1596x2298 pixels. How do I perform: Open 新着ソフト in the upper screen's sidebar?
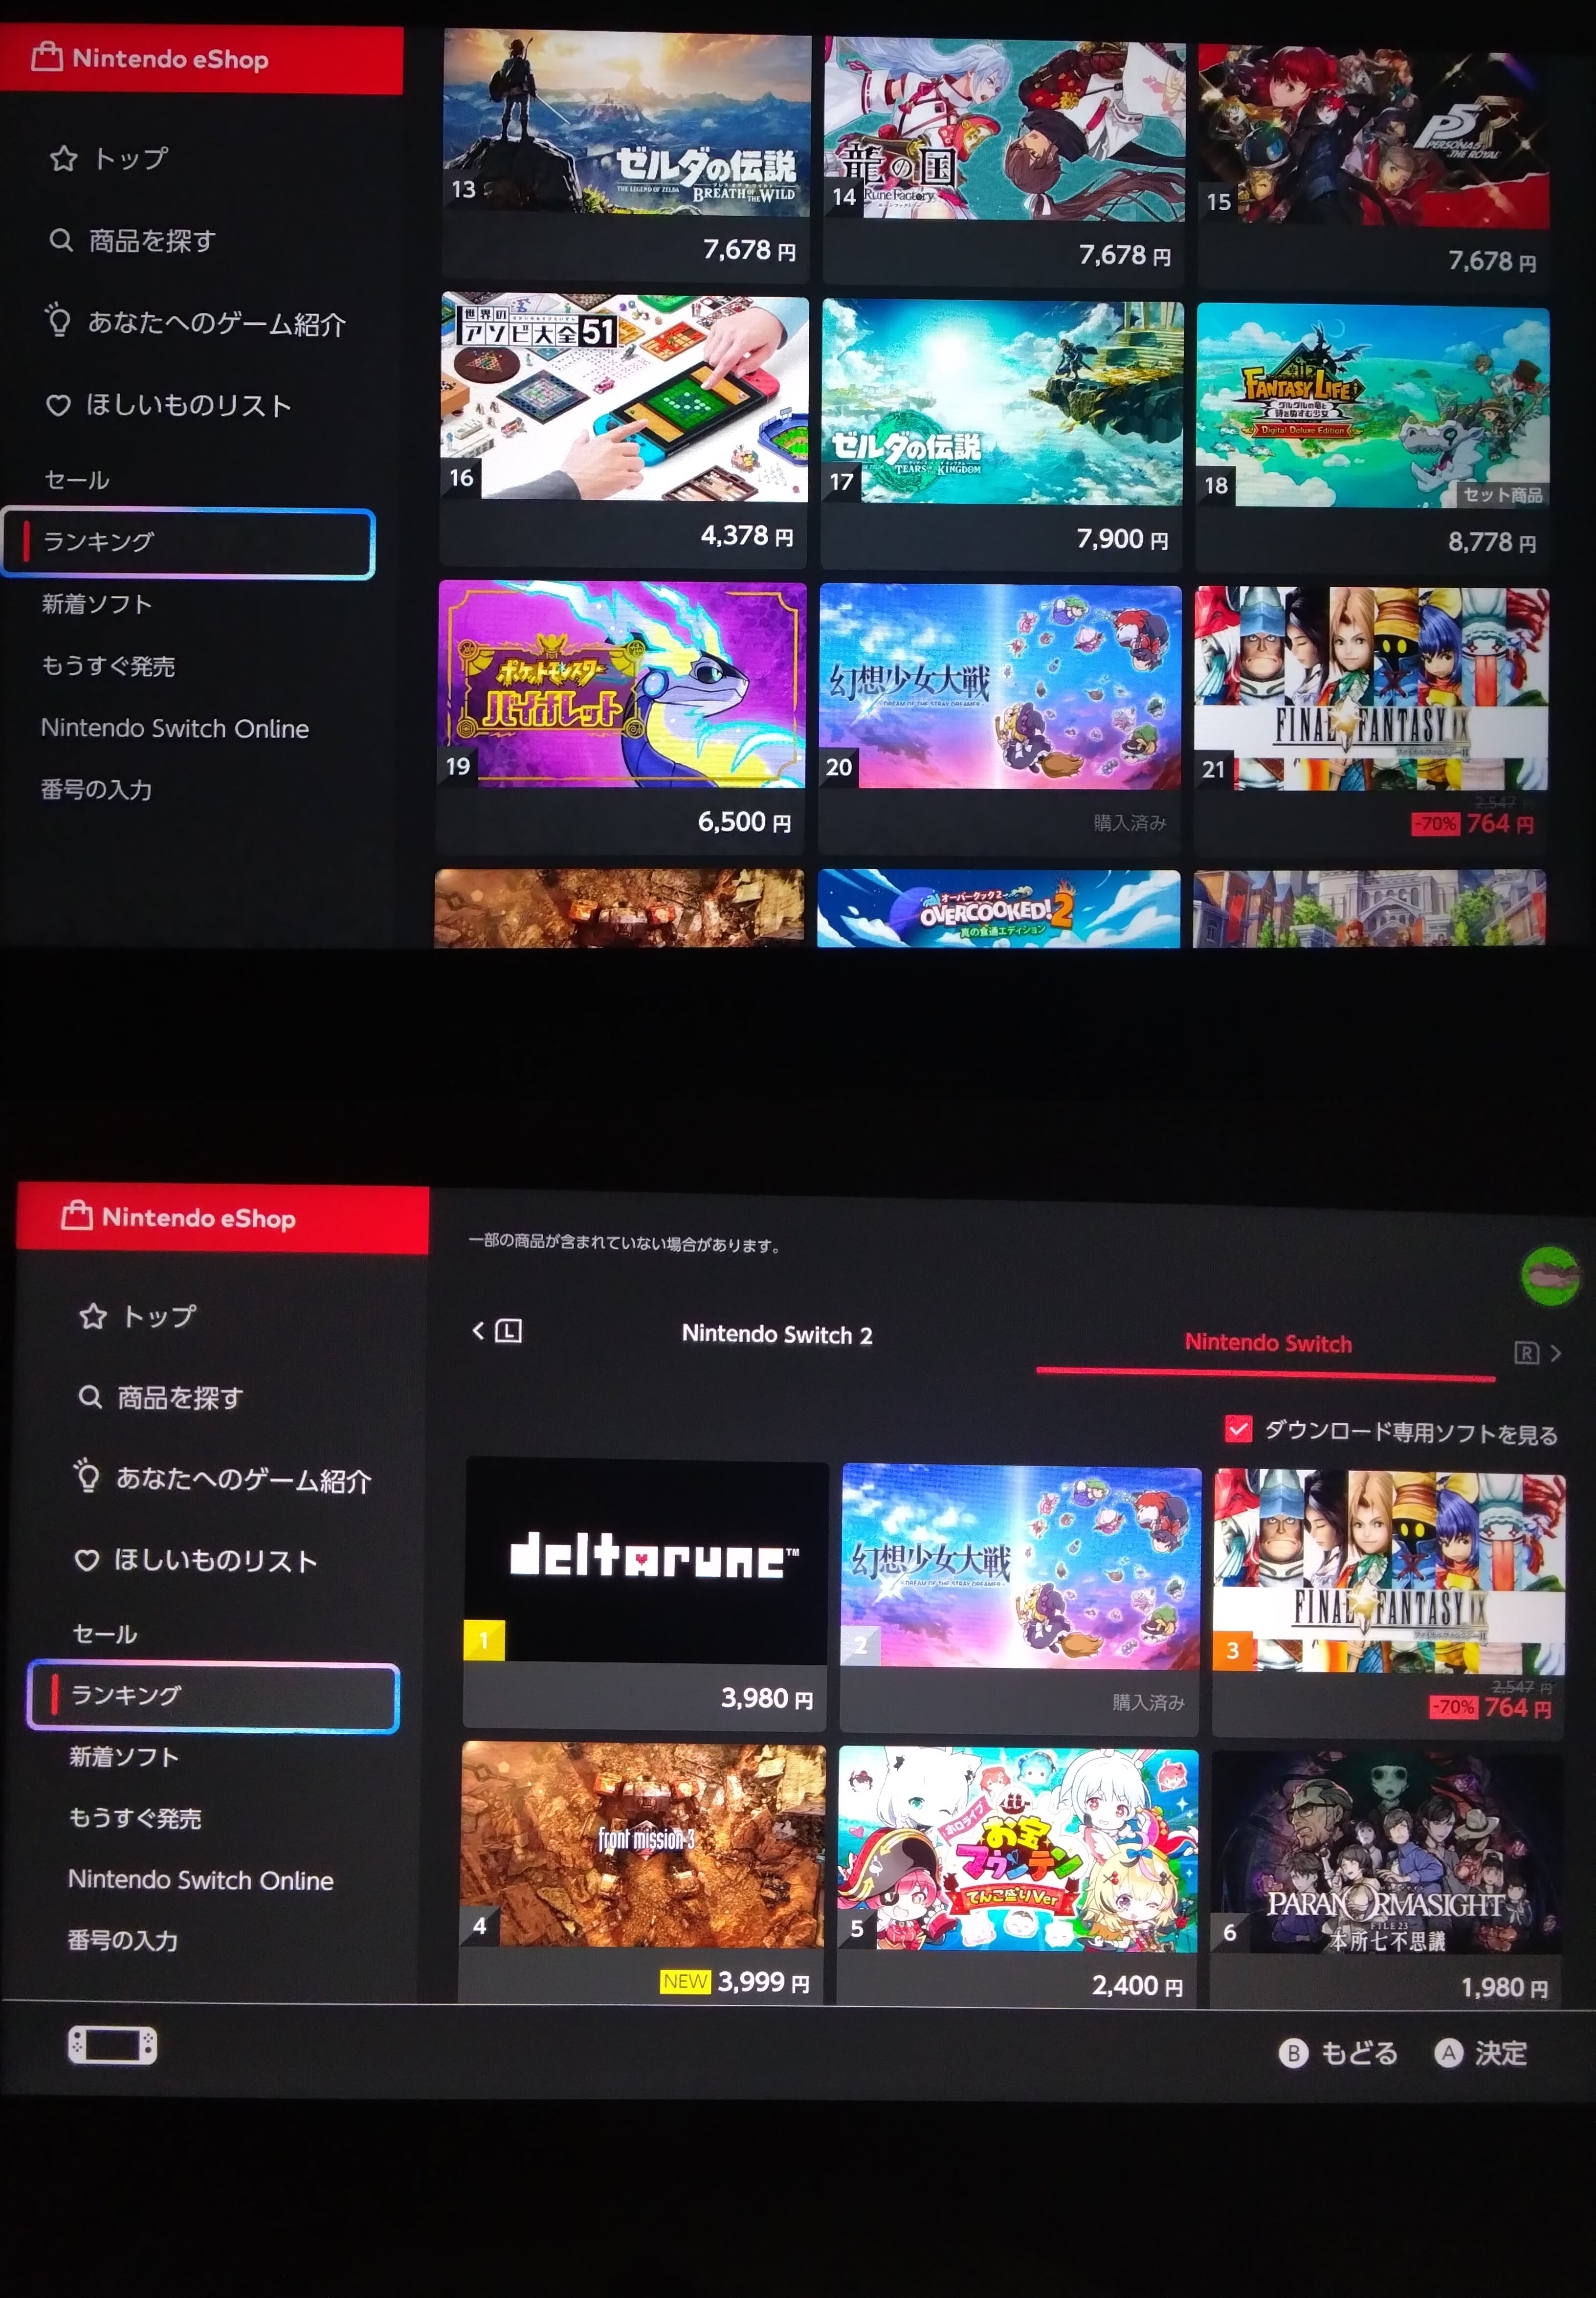coord(97,604)
